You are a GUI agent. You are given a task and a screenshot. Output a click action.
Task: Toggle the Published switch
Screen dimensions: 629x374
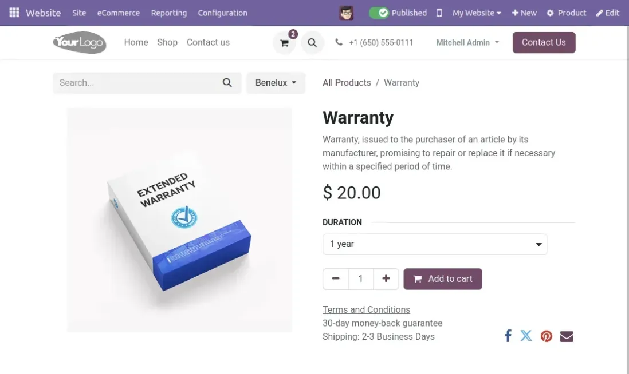[x=379, y=13]
